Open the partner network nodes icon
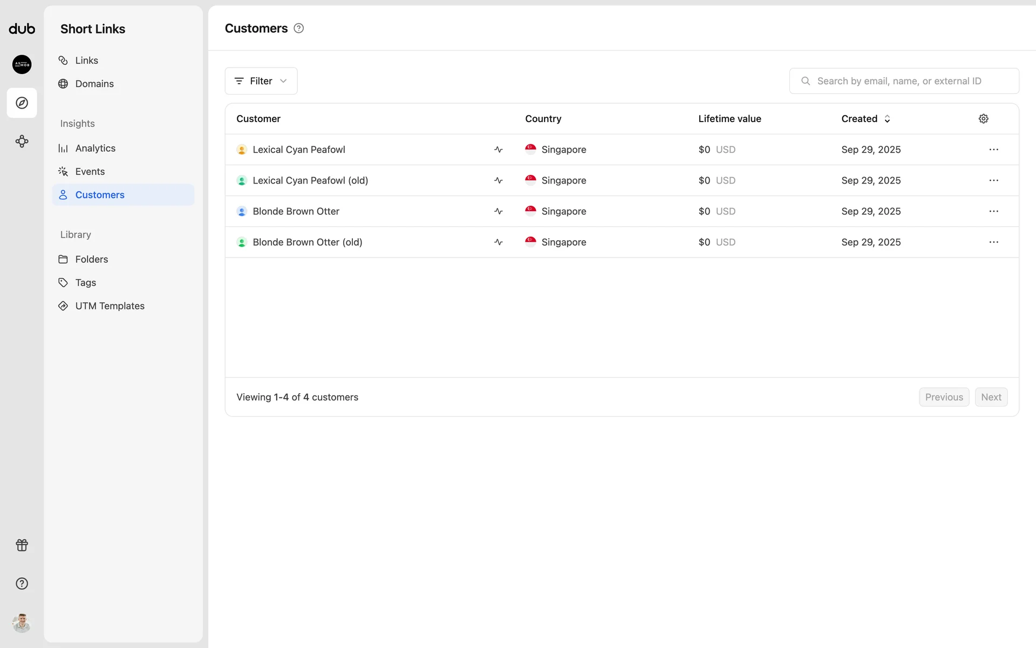This screenshot has height=648, width=1036. point(22,141)
